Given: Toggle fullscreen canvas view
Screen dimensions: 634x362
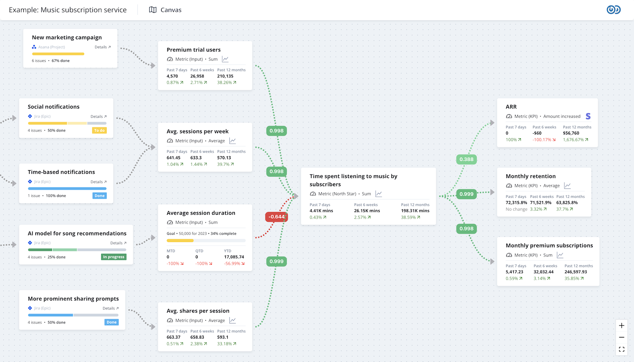Looking at the screenshot, I should [621, 349].
